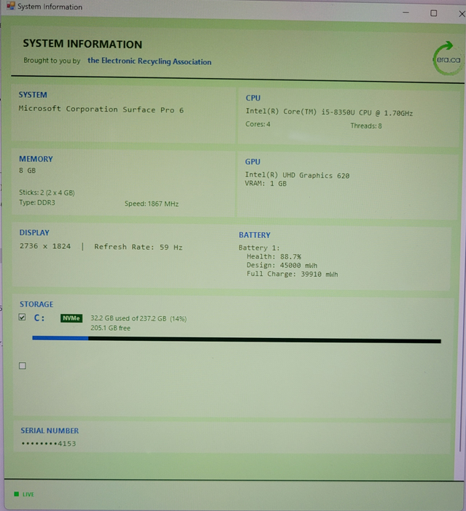
Task: Click the 8 GB memory value
Action: tap(28, 170)
